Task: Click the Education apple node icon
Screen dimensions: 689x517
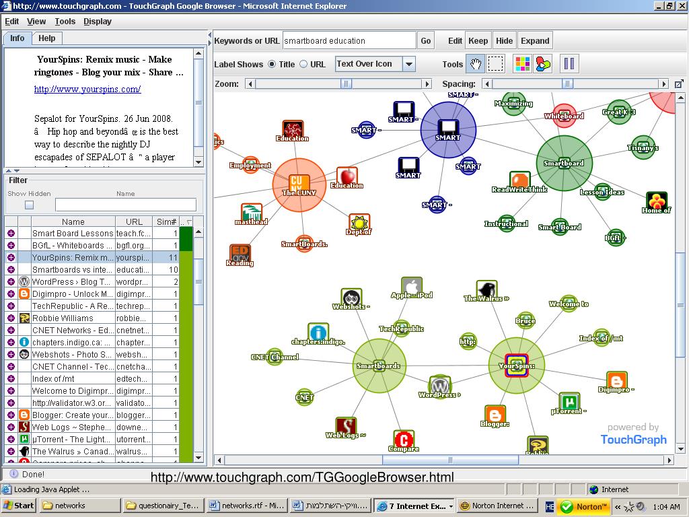Action: pyautogui.click(x=347, y=177)
